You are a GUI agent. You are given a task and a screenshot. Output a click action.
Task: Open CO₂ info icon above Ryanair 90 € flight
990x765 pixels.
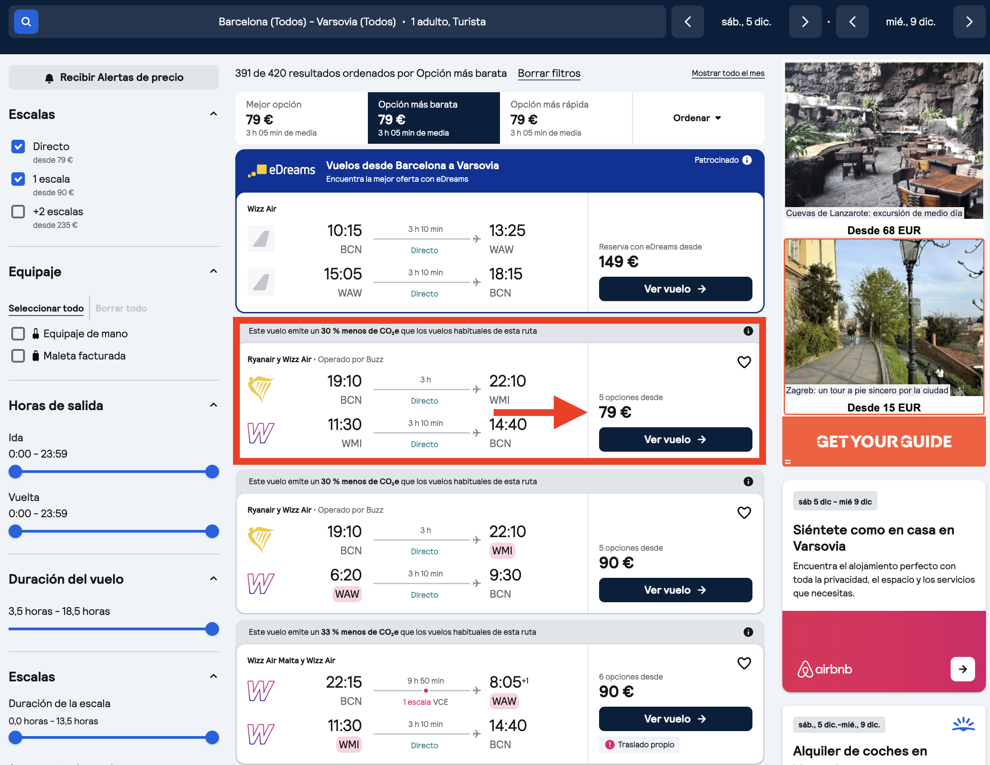click(748, 481)
